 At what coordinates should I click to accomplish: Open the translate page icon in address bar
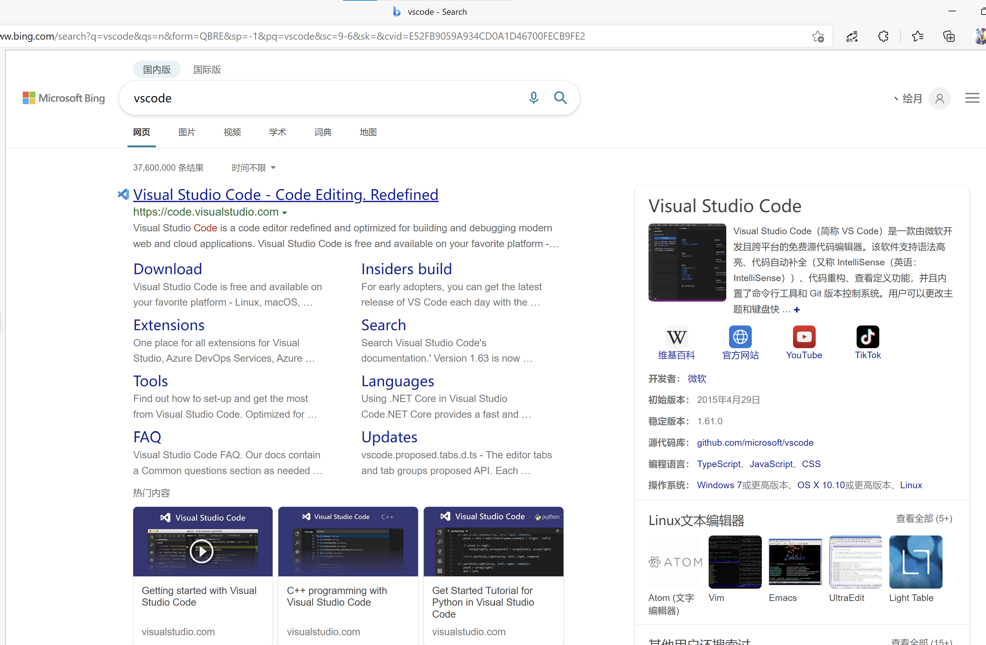(852, 37)
